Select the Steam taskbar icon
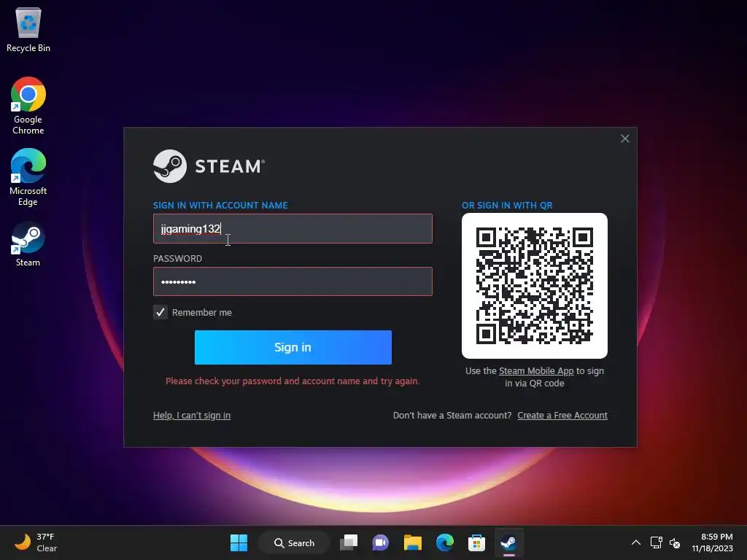The width and height of the screenshot is (747, 560). (508, 542)
